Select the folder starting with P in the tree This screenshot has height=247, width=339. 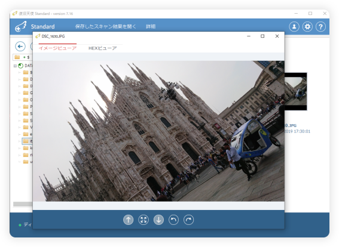(x=26, y=107)
